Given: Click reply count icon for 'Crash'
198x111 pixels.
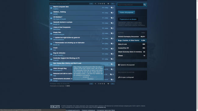Looking at the screenshot, I should pos(111,49).
